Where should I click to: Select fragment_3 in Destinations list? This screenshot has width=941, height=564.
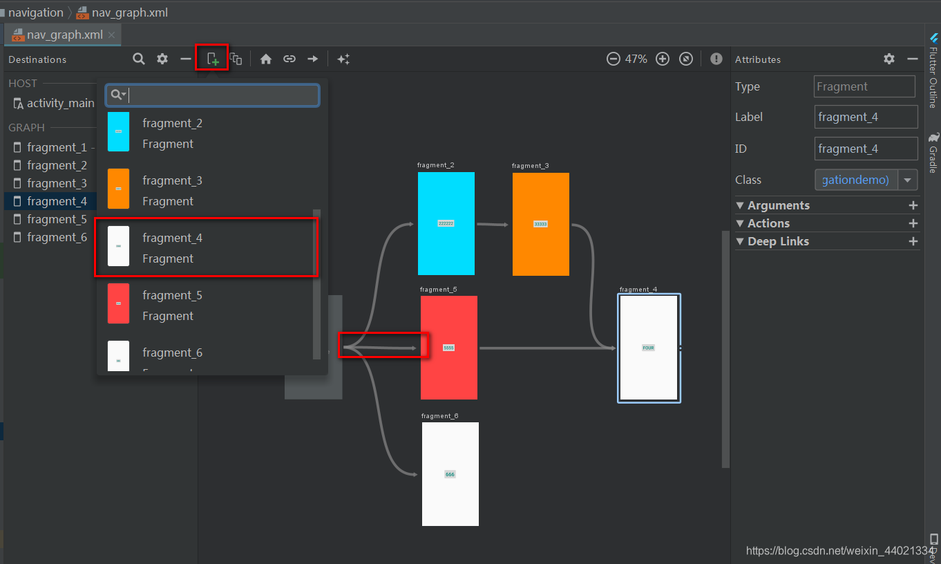[x=50, y=183]
